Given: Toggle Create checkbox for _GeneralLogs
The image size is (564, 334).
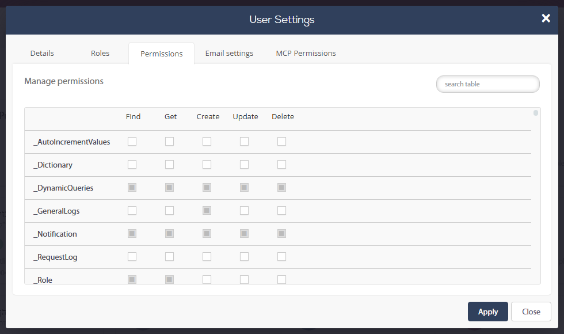Looking at the screenshot, I should coord(207,211).
